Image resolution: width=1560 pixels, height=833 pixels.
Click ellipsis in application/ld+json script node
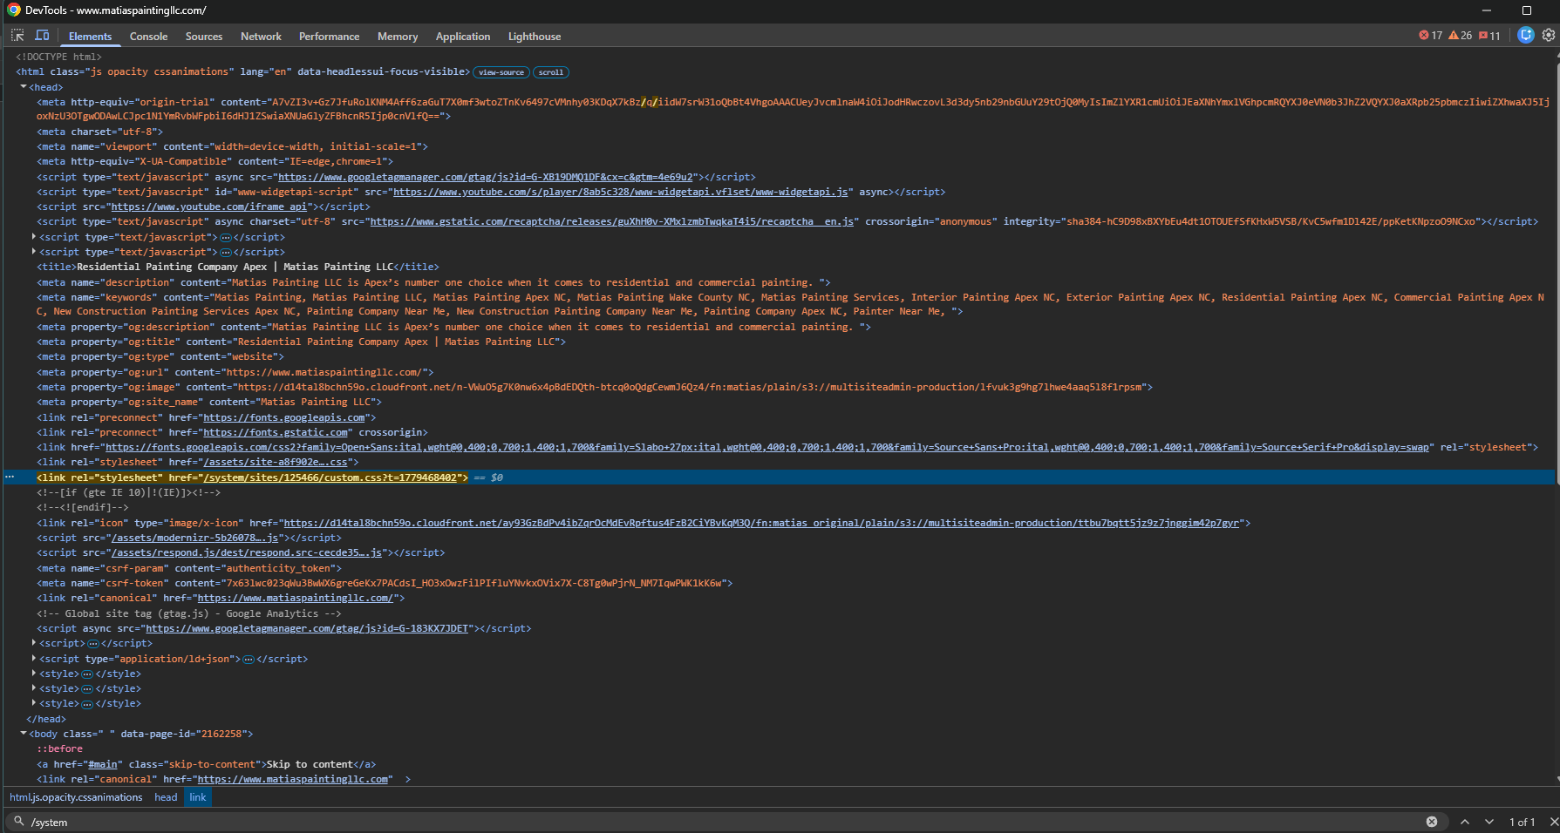tap(249, 659)
